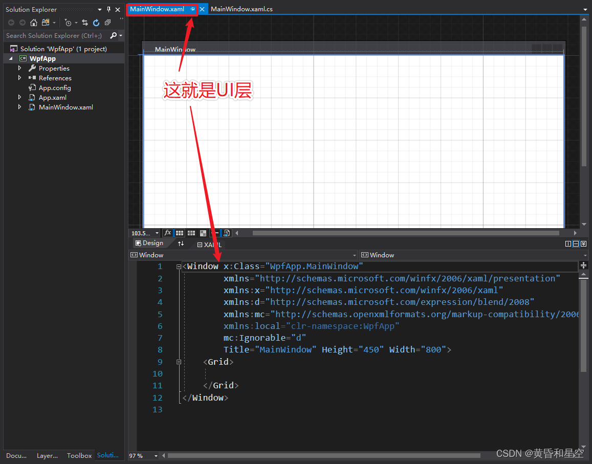Click the swap panes arrows between Design and XAML
This screenshot has height=464, width=592.
[181, 244]
